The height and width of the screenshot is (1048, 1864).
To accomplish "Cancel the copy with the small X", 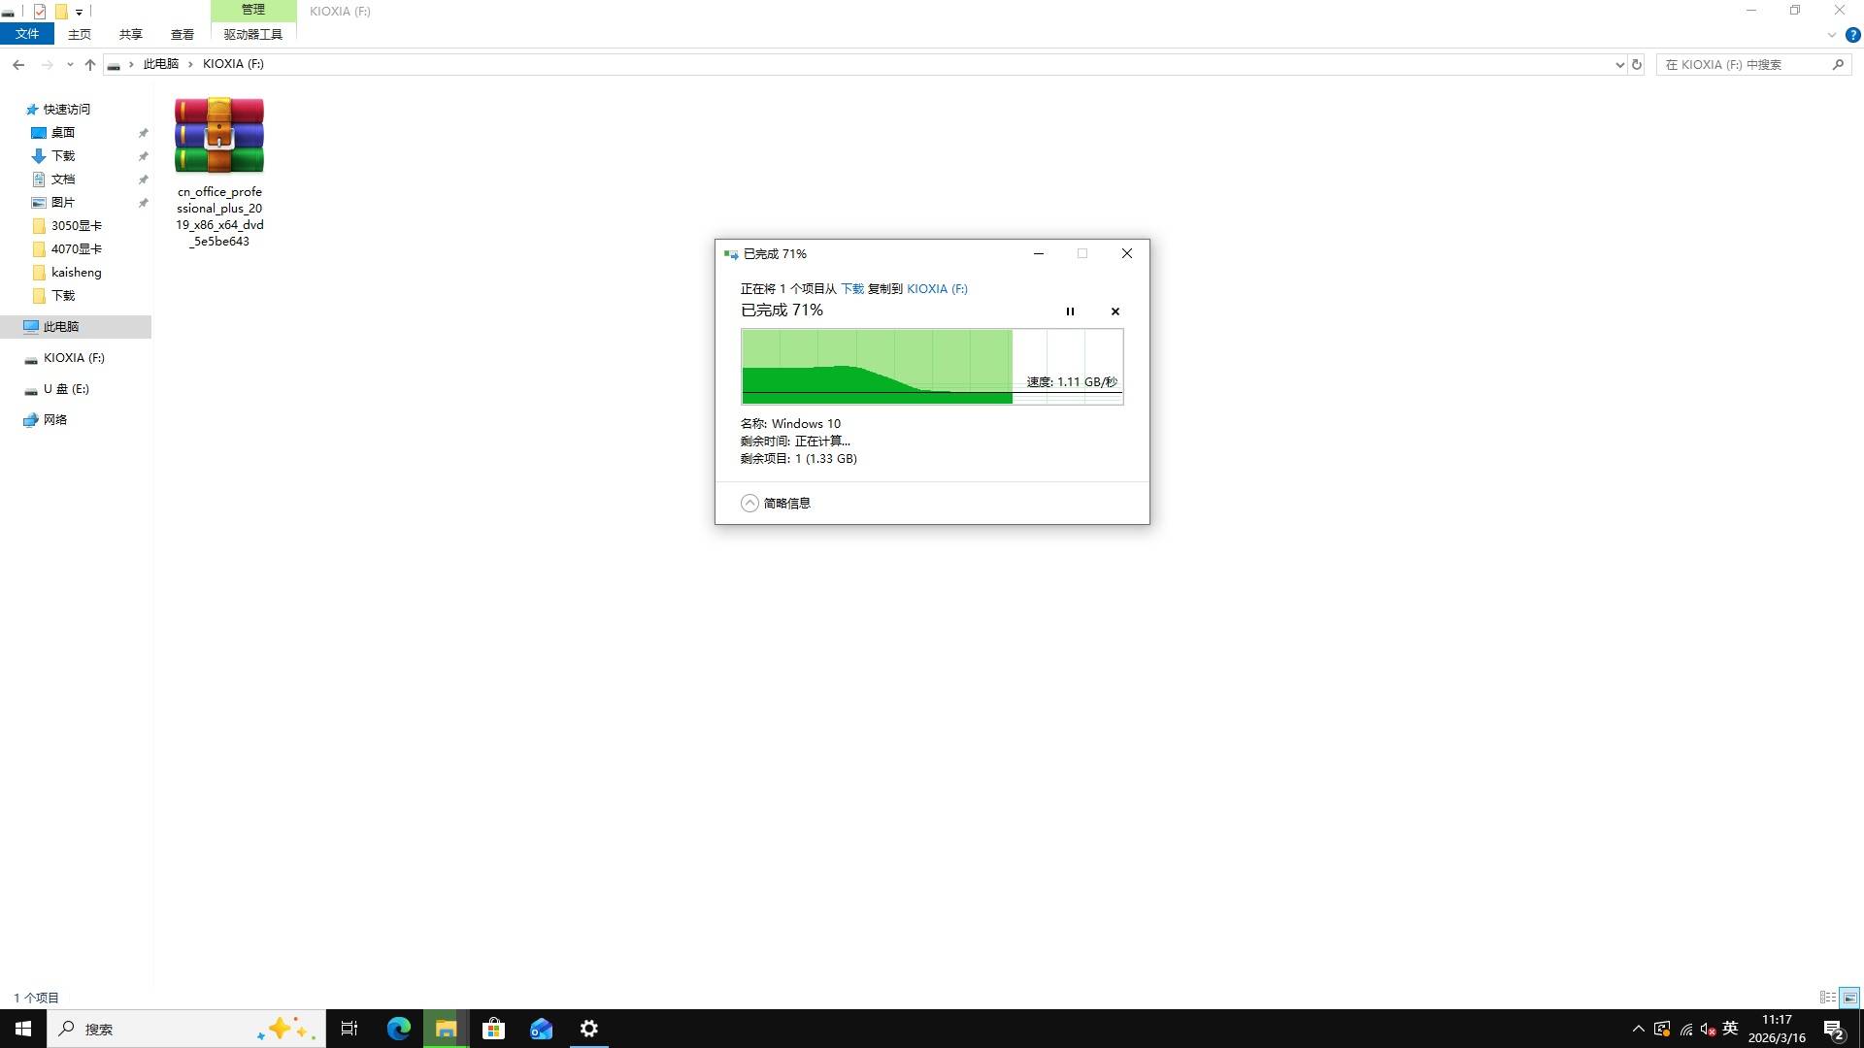I will pyautogui.click(x=1115, y=311).
